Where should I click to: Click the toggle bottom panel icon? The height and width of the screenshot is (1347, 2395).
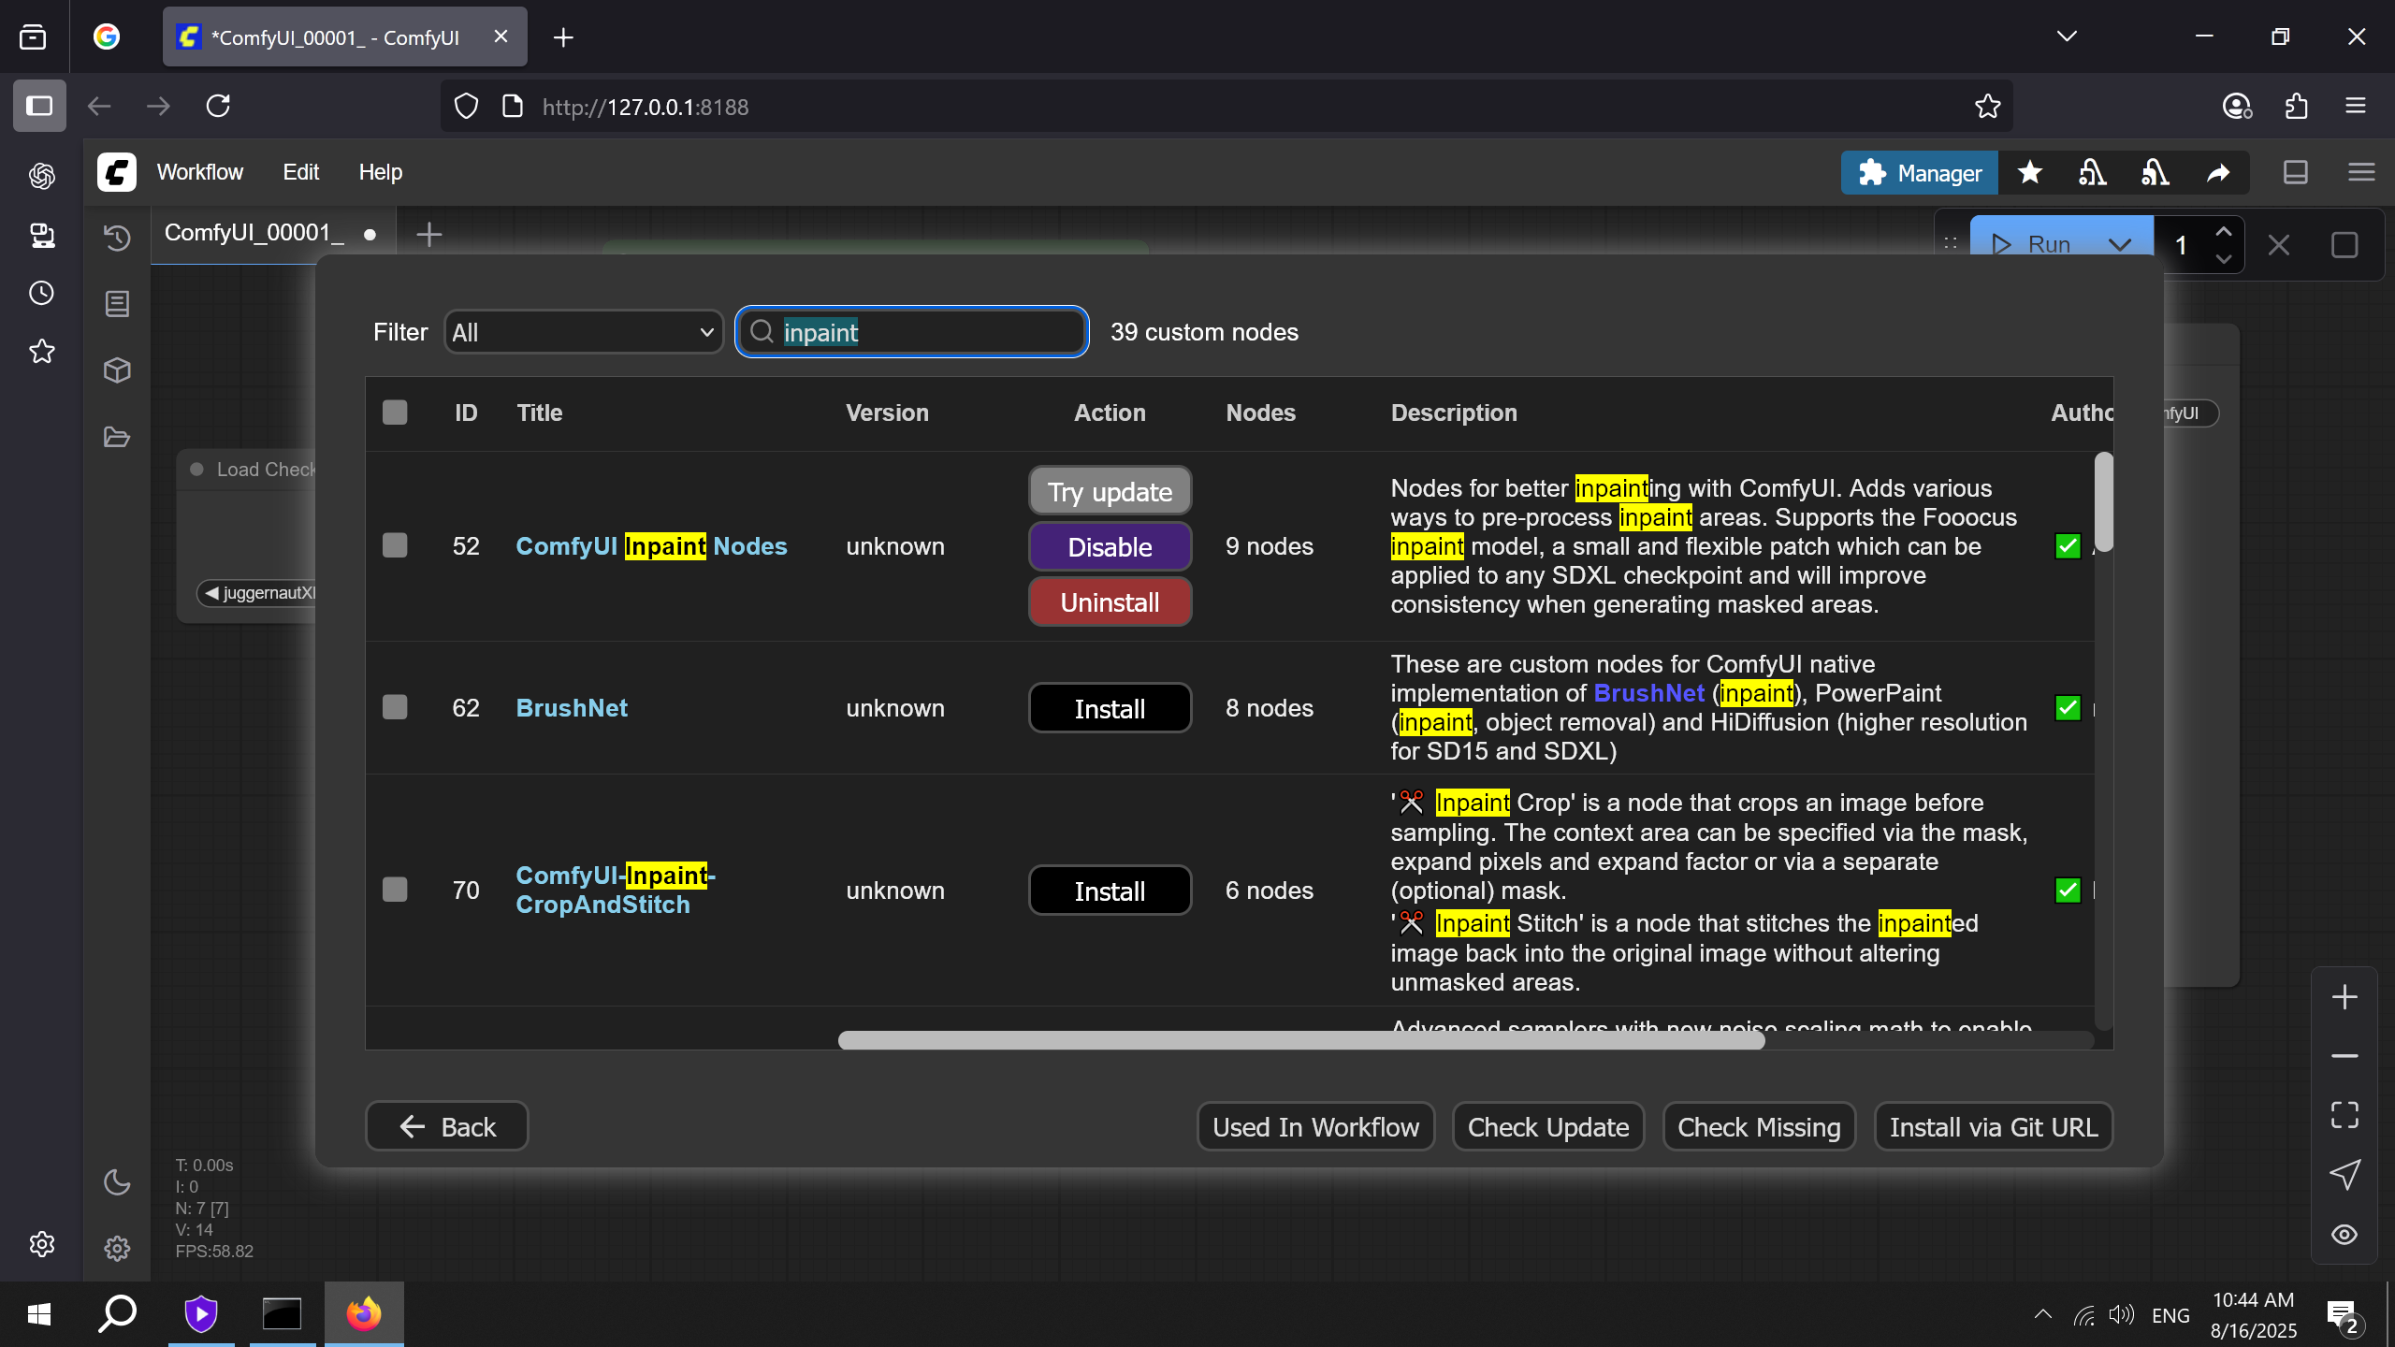click(x=2295, y=173)
